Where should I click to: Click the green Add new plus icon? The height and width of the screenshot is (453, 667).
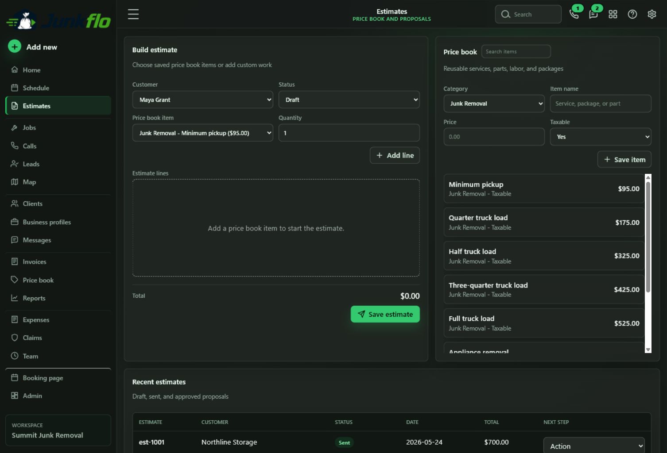(x=15, y=46)
